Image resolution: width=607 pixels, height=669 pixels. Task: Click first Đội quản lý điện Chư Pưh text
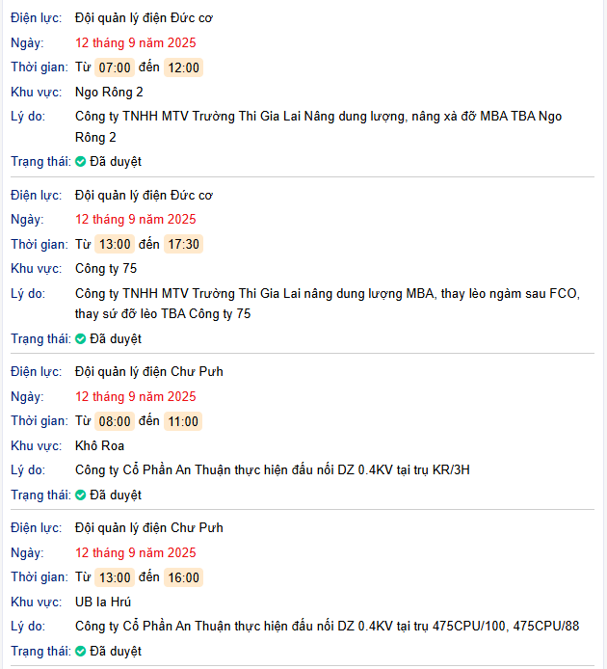149,372
